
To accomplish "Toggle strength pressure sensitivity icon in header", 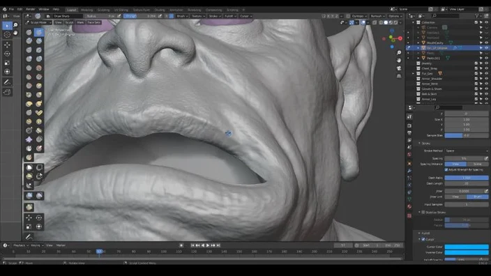I will pos(160,16).
